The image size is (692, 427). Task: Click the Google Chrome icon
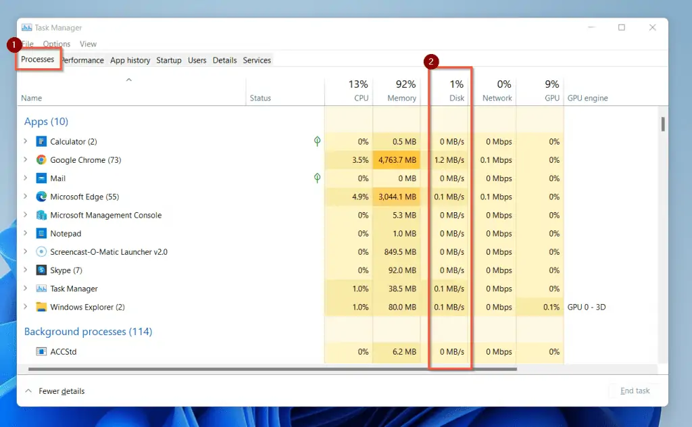(x=41, y=159)
